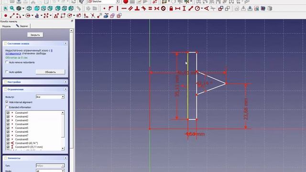The width and height of the screenshot is (306, 172).
Task: Click the yellow highlighted vertical line in sketch
Action: [x=188, y=86]
